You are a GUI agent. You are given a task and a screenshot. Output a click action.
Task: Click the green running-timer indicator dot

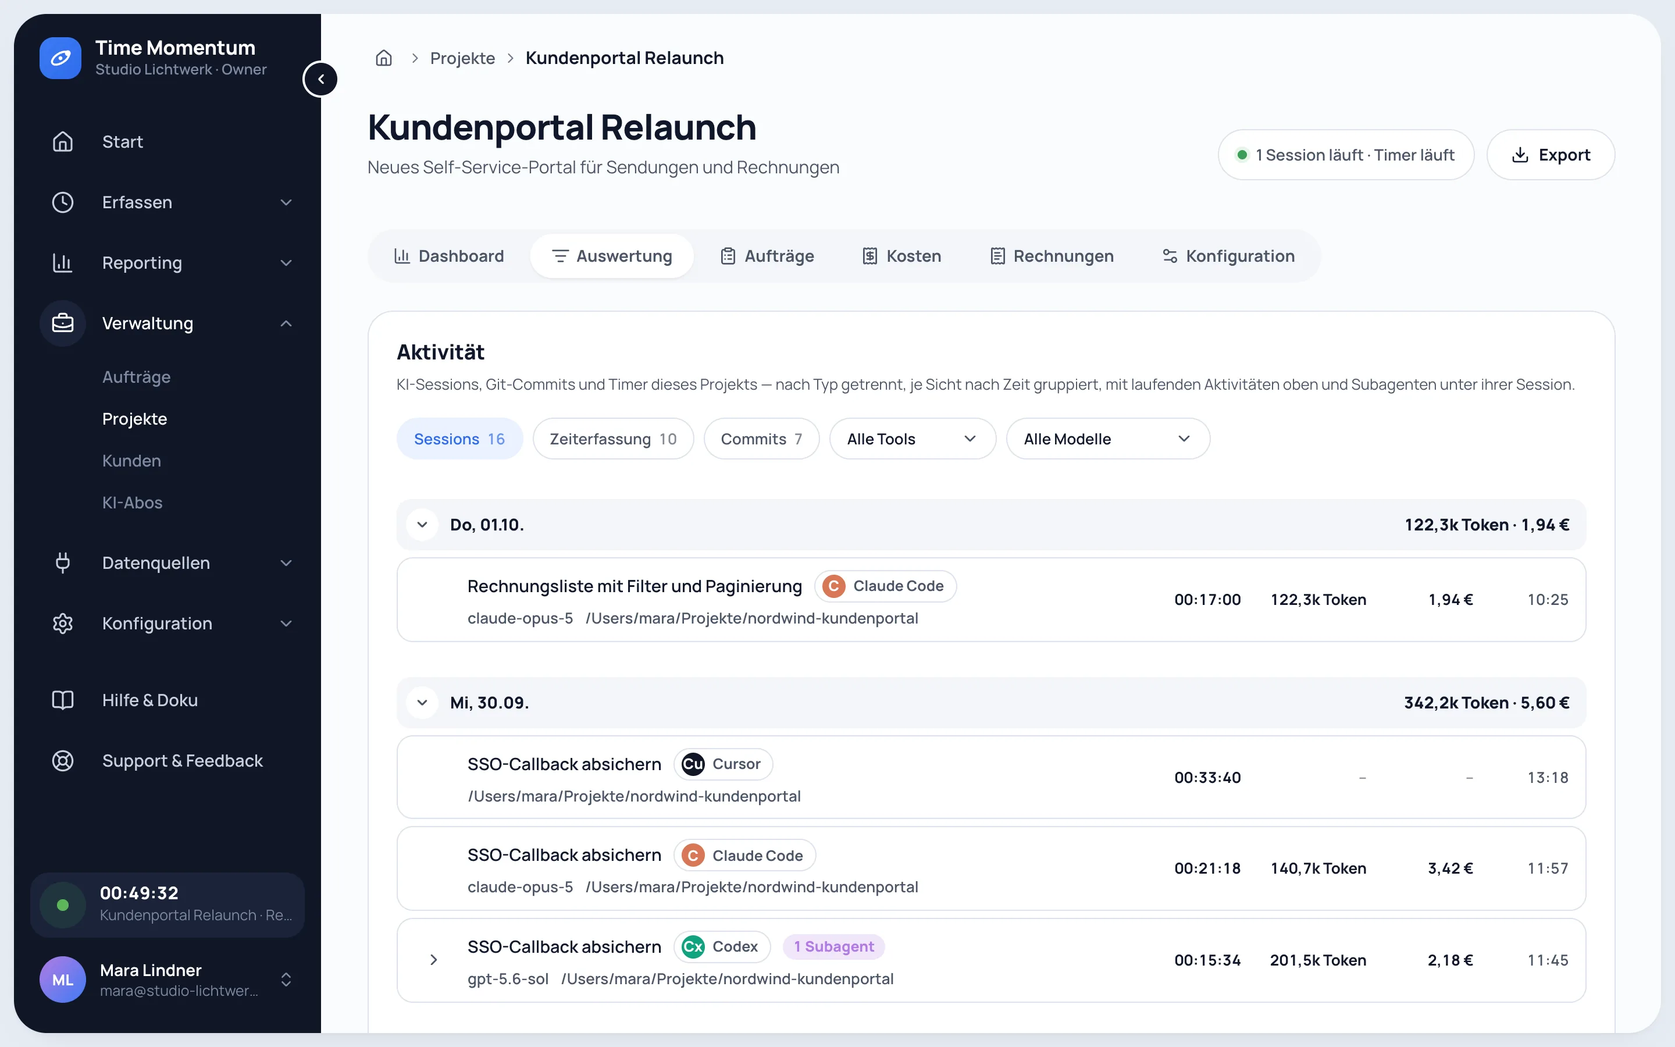click(x=63, y=904)
